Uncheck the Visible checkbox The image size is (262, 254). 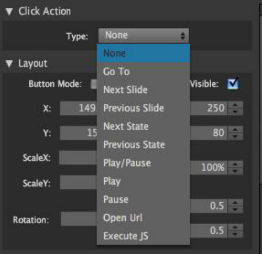[x=233, y=83]
